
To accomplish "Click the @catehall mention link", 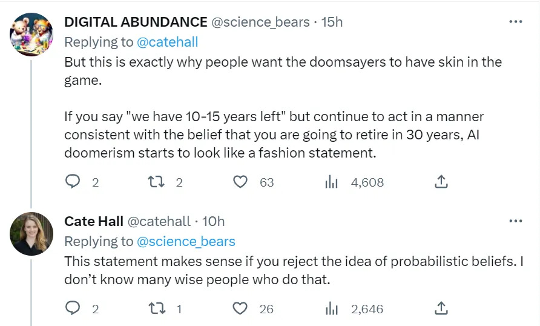I will (168, 42).
